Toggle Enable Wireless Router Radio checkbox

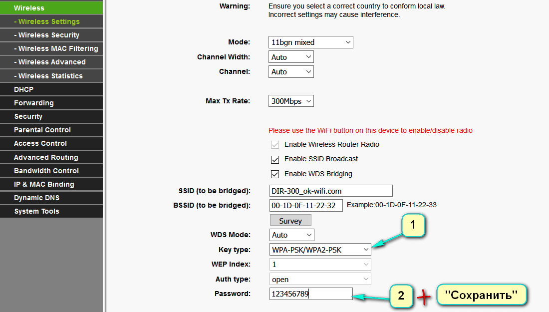275,145
